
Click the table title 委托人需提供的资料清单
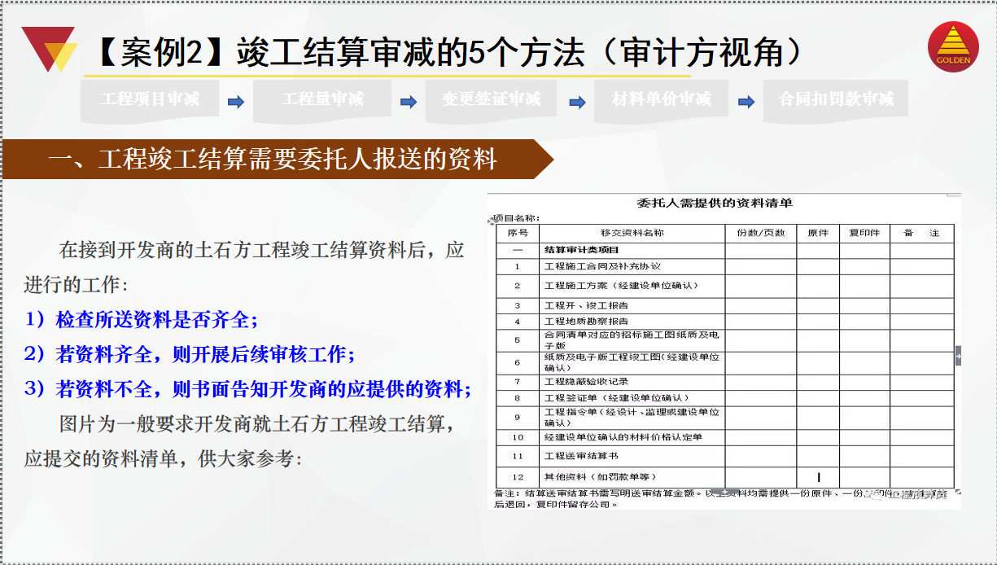(x=715, y=203)
